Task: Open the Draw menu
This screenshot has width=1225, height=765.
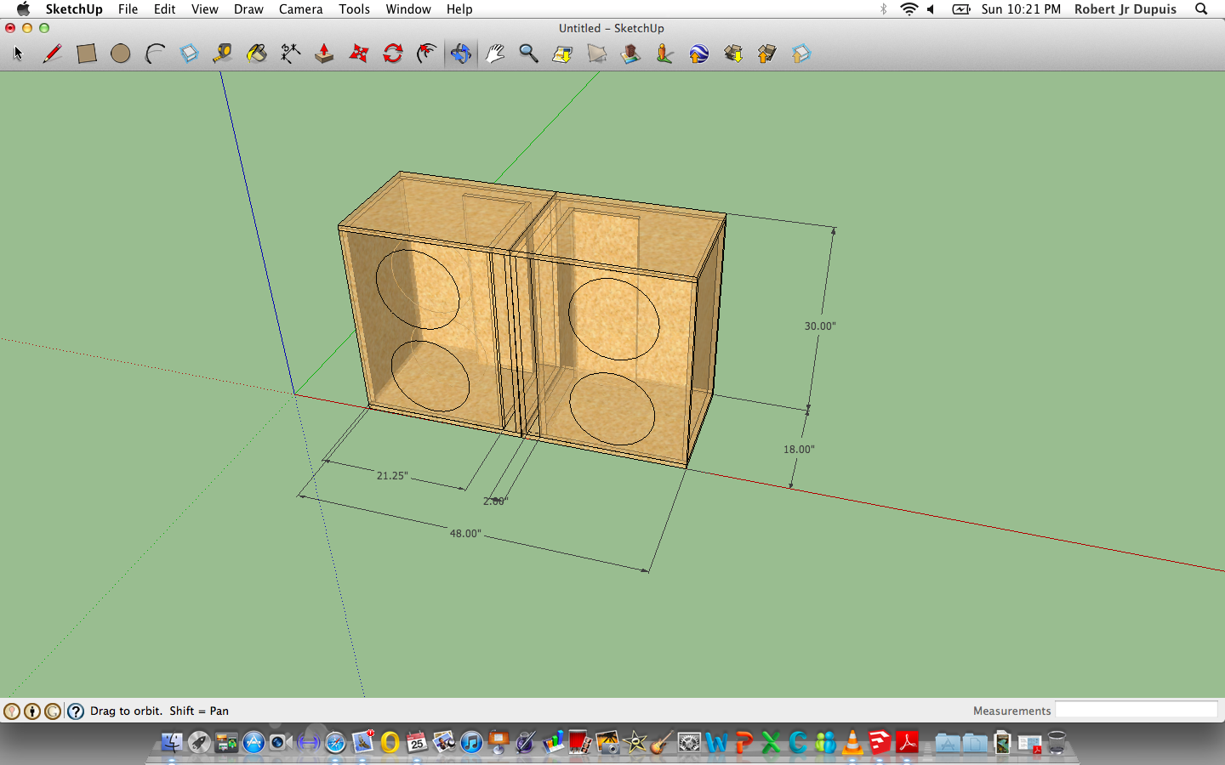Action: click(248, 9)
